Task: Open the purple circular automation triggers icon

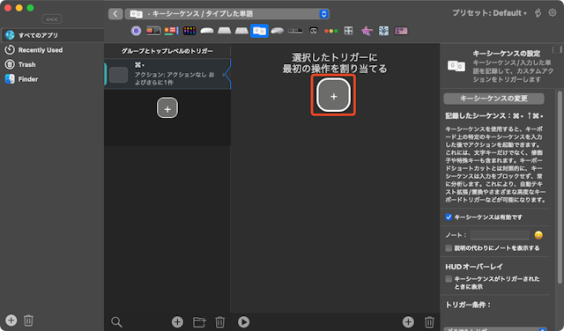Action: coord(136,31)
